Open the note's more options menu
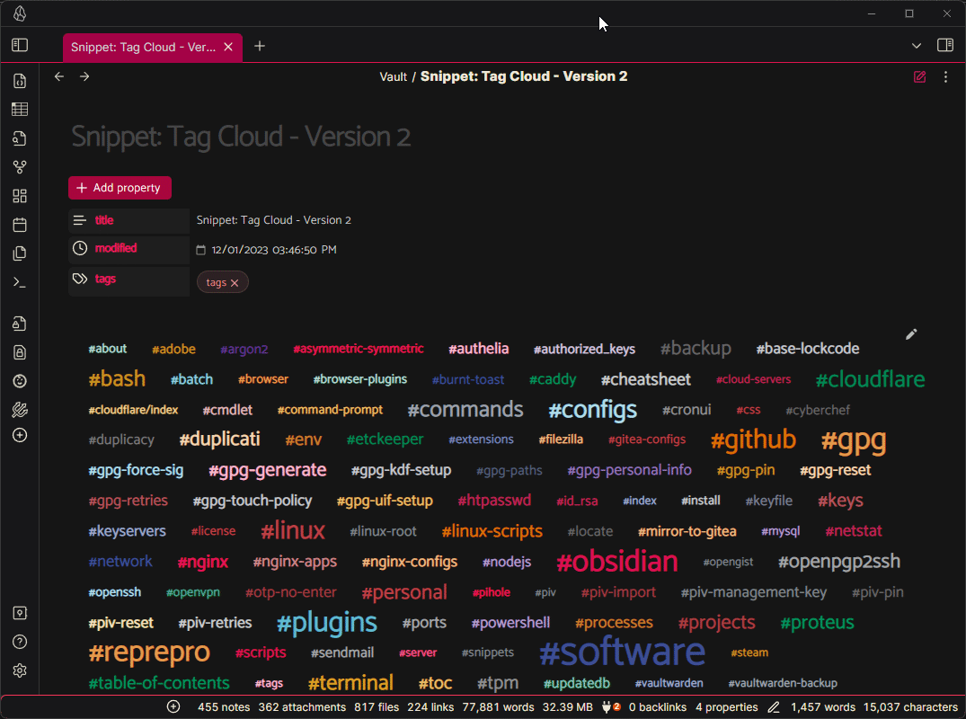The image size is (966, 719). tap(945, 77)
